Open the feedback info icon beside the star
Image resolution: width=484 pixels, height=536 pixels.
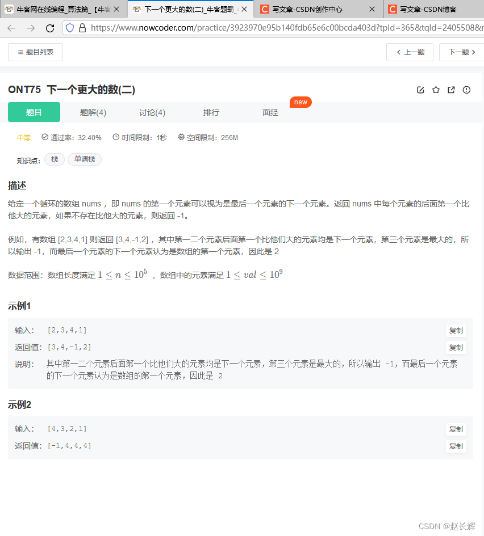pos(466,90)
